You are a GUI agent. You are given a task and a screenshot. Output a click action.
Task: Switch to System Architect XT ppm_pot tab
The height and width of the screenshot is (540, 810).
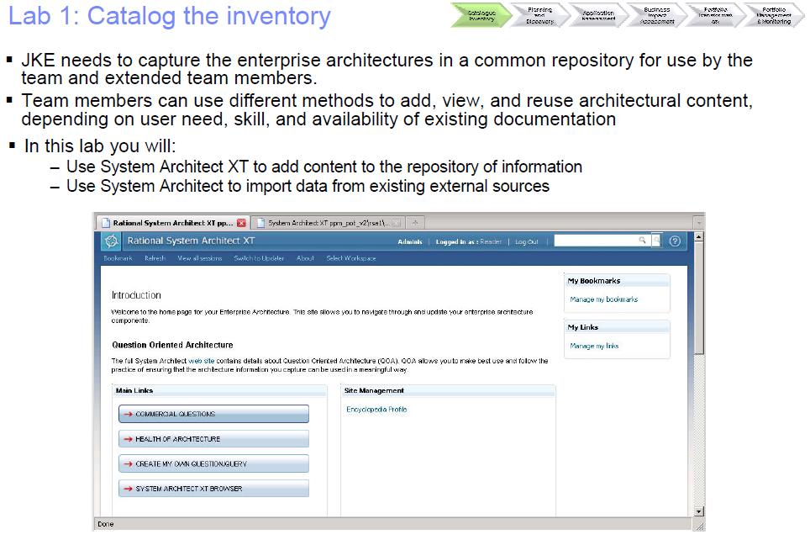tap(329, 223)
